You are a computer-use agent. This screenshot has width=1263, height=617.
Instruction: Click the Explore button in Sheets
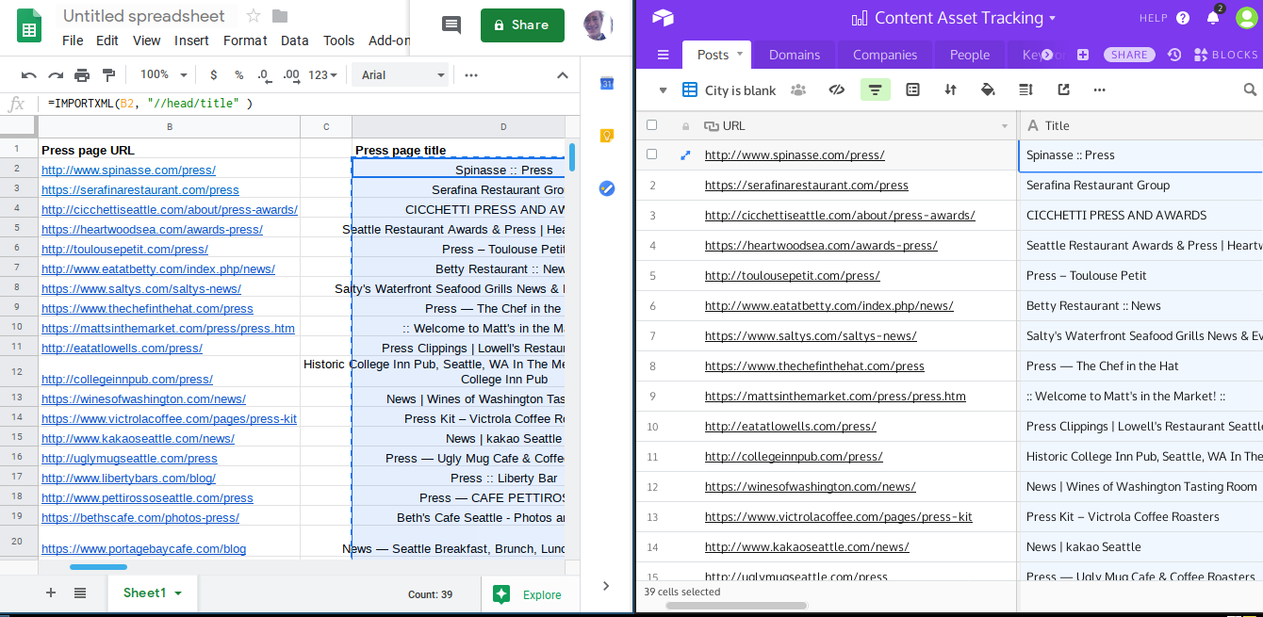(x=529, y=594)
